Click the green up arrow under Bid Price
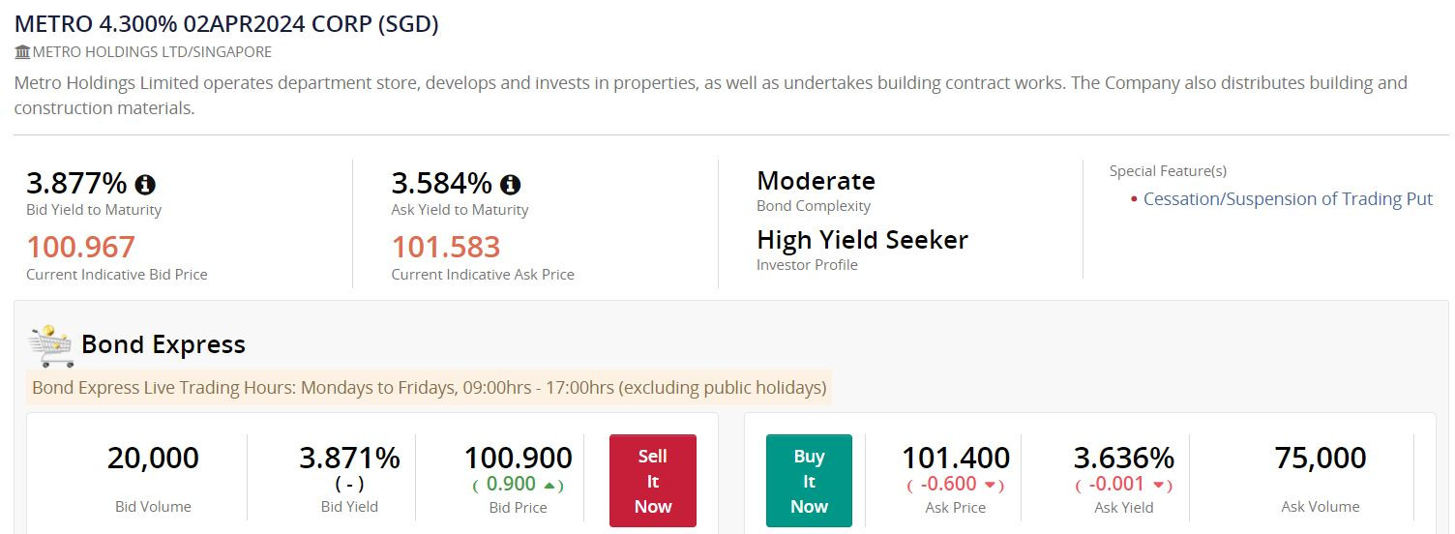 tap(549, 485)
